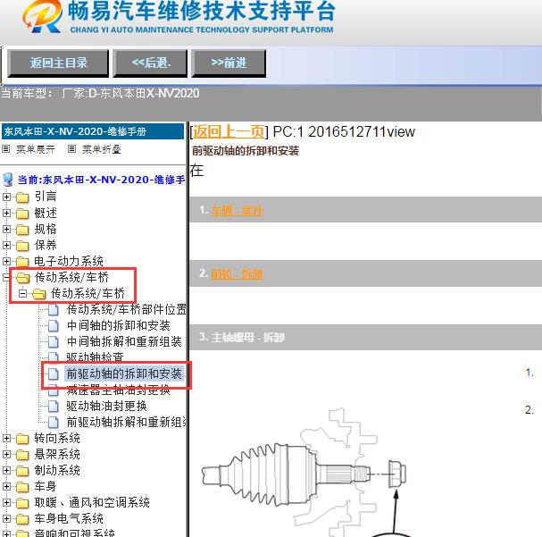Open 驱动轴油封更换 document
The image size is (542, 537).
pos(106,406)
